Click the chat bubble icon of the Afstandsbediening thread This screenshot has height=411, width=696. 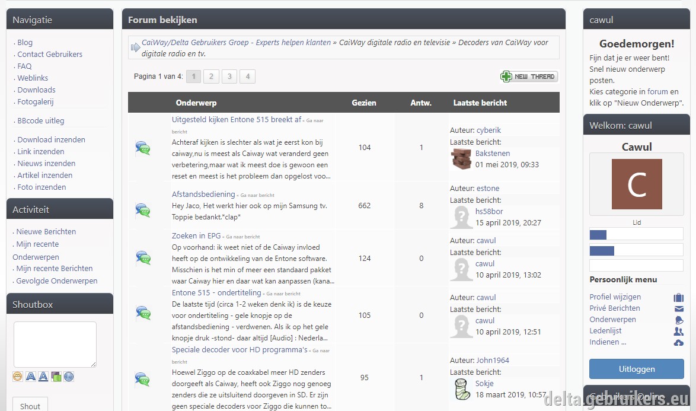click(x=143, y=209)
